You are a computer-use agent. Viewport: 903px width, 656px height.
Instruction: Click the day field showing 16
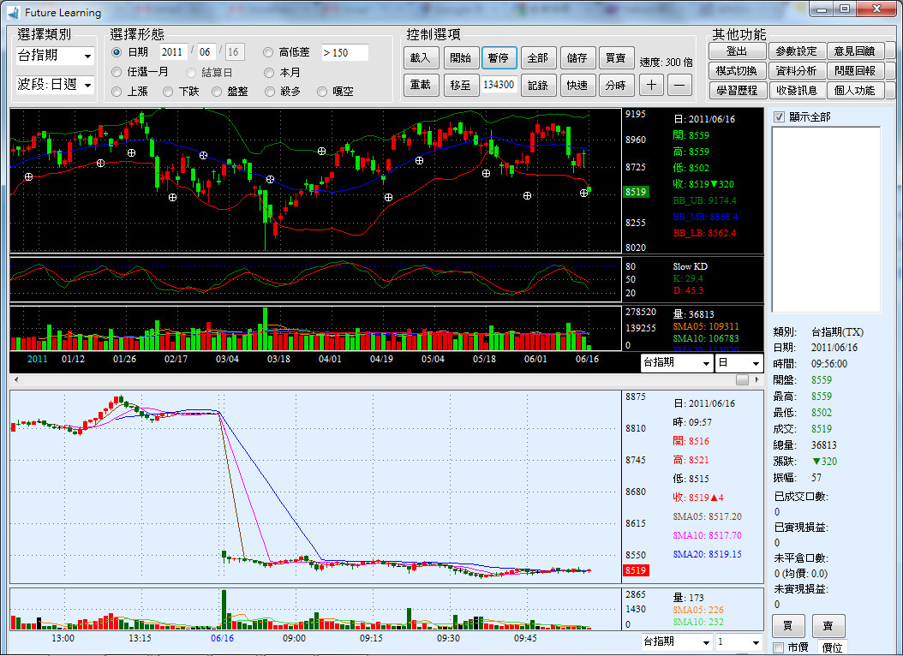point(235,52)
